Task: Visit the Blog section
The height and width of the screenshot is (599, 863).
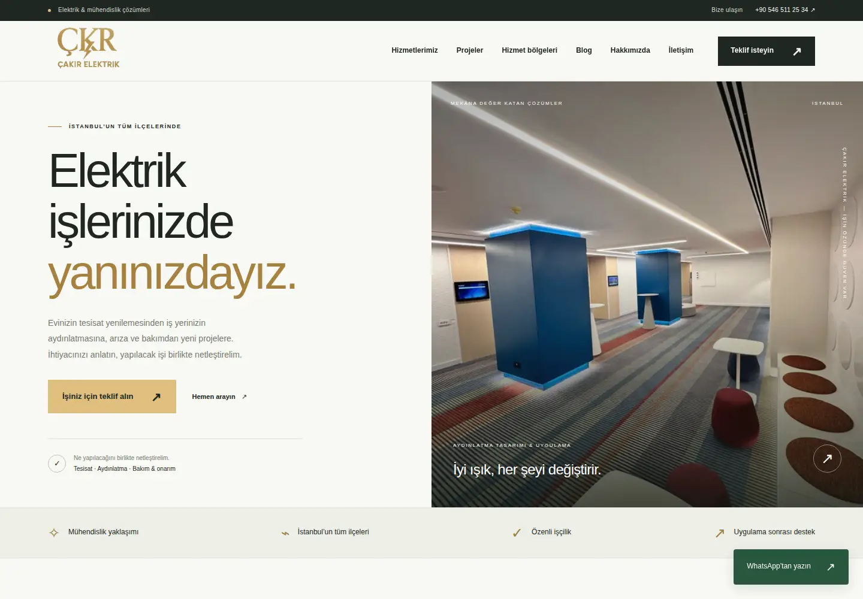Action: click(584, 50)
